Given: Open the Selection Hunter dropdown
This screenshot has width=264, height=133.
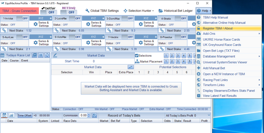Looking at the screenshot, I should (138, 11).
